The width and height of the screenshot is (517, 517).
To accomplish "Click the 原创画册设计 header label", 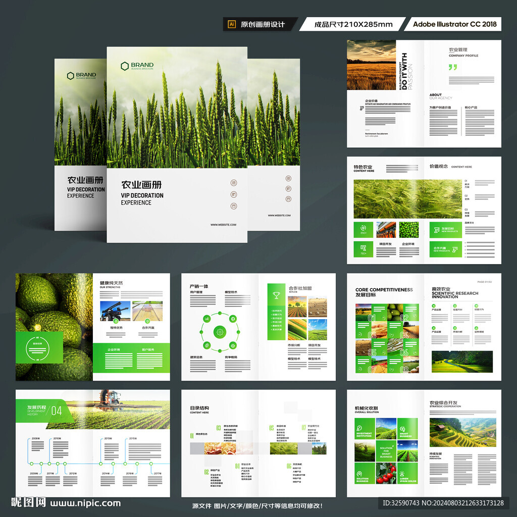I will [263, 24].
